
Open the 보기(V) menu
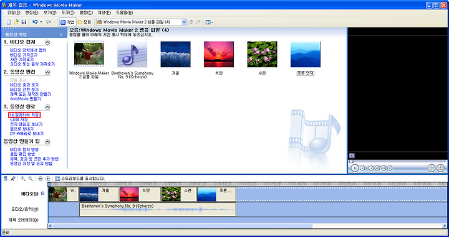50,12
